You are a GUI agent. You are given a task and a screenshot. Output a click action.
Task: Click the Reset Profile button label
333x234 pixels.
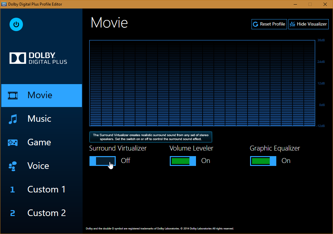coord(272,24)
